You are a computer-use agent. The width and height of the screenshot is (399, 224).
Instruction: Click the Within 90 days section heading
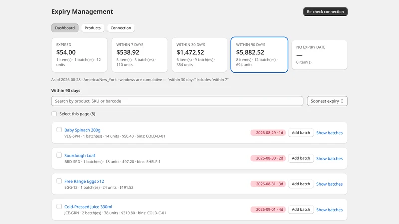[x=66, y=91]
